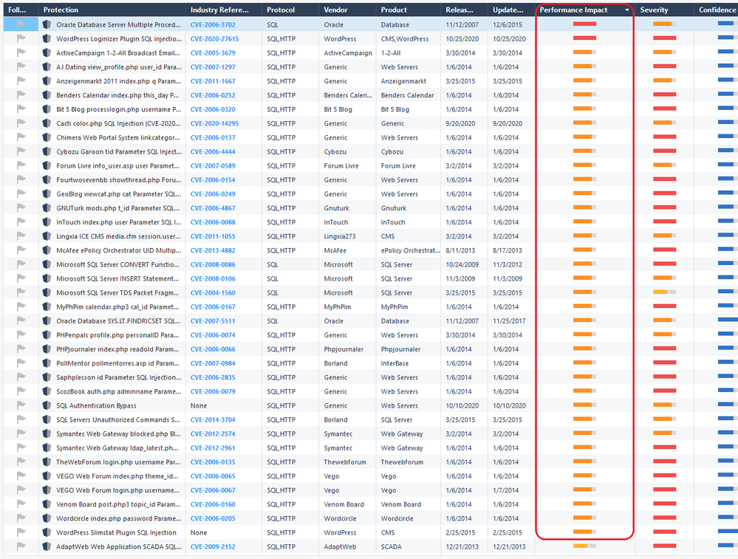
Task: Click shield icon of Venom Board post.php3 row
Action: tap(47, 504)
